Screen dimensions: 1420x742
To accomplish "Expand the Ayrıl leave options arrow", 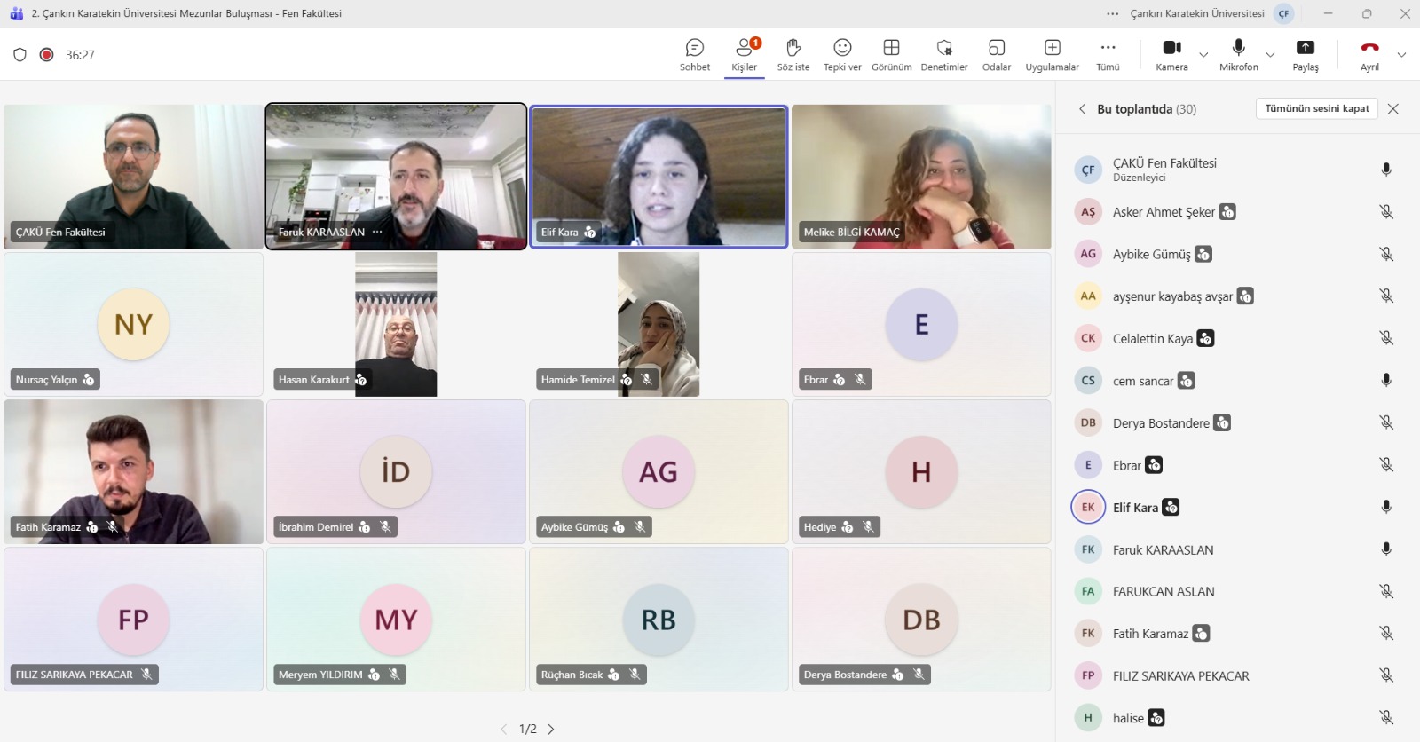I will [x=1401, y=55].
